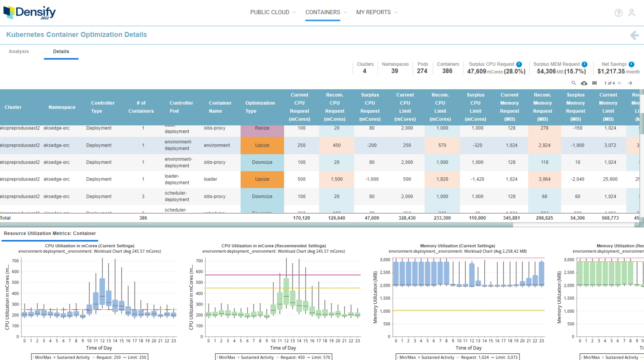
Task: Click the Surplus MEM Request info icon
Action: pos(584,64)
